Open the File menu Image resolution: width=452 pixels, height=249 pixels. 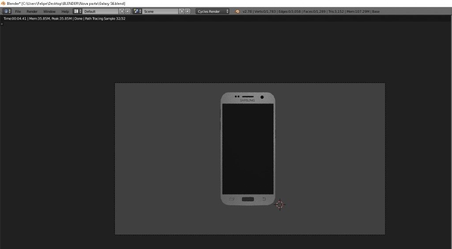[18, 11]
